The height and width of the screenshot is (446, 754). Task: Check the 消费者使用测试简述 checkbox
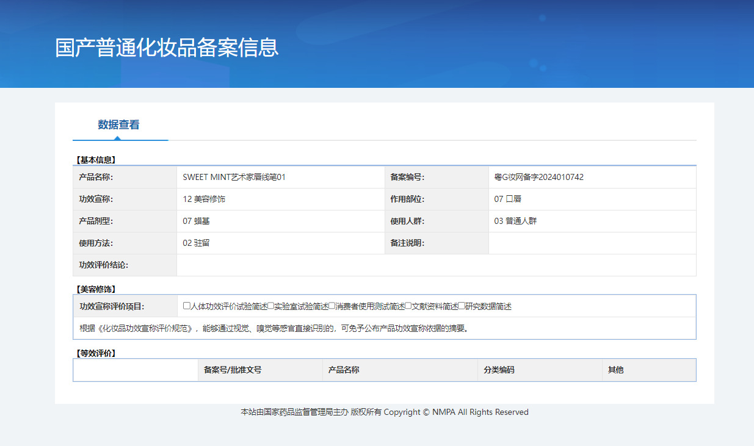point(332,306)
